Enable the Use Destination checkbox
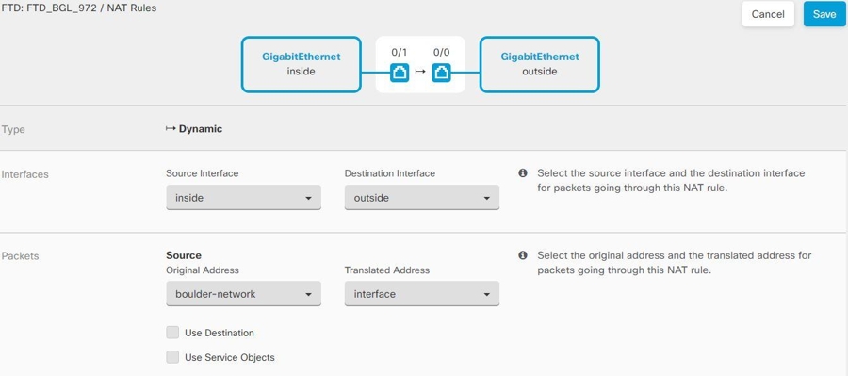The height and width of the screenshot is (376, 848). click(x=172, y=333)
